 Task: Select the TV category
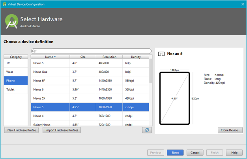click(x=16, y=63)
